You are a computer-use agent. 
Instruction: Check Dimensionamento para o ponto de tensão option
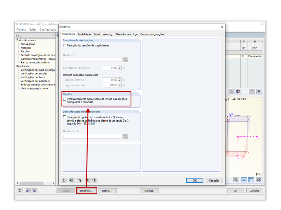click(x=65, y=99)
